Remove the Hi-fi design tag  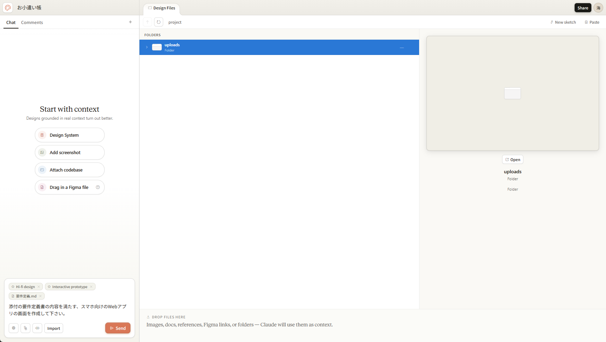click(x=39, y=287)
